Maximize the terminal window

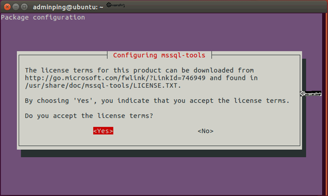24,6
